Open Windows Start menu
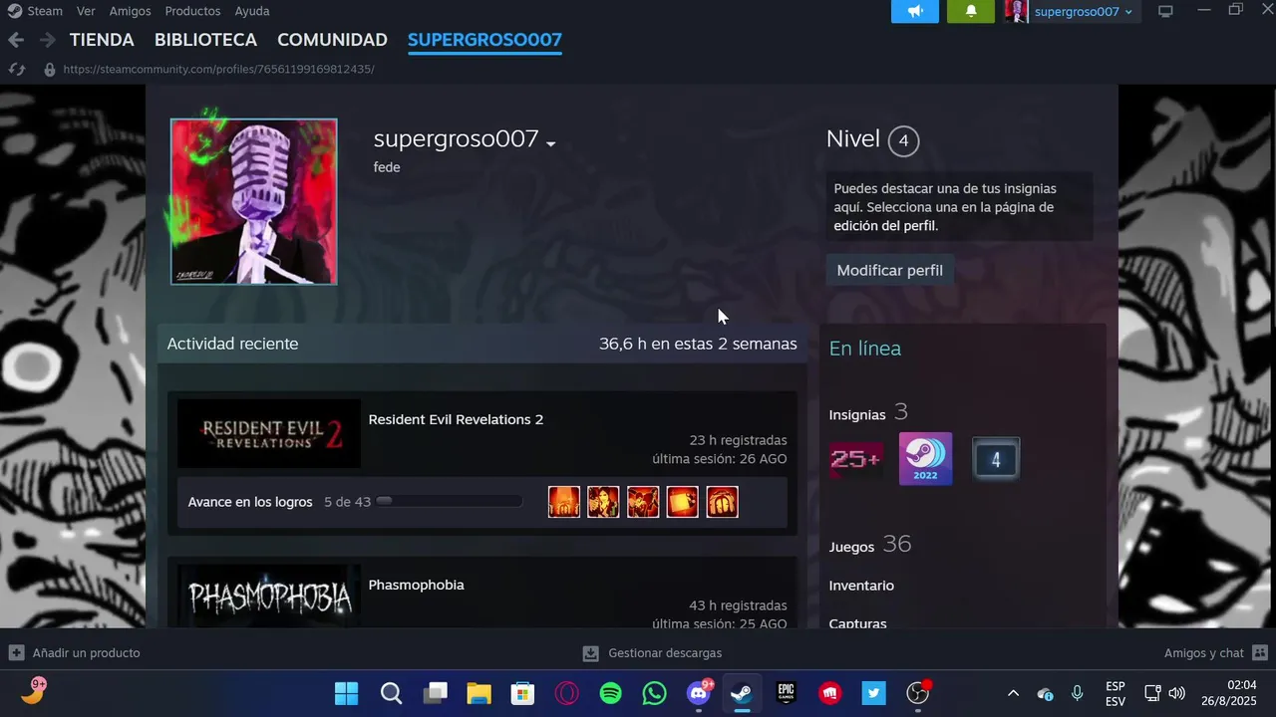Viewport: 1276px width, 717px height. (x=346, y=693)
